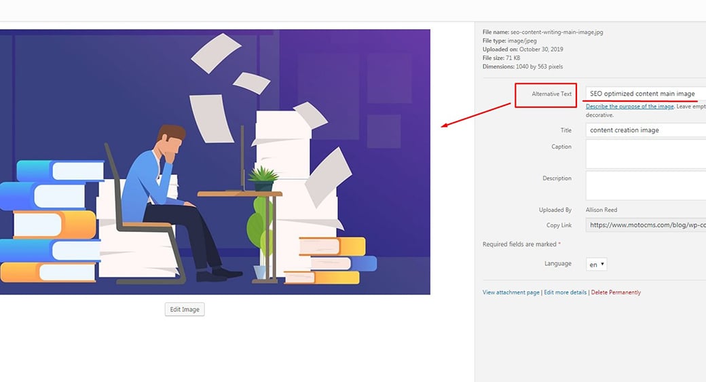Click the red Delete Permanently link
The height and width of the screenshot is (382, 706).
[616, 292]
